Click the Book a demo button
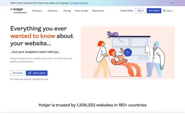This screenshot has height=116, width=185. pyautogui.click(x=37, y=73)
